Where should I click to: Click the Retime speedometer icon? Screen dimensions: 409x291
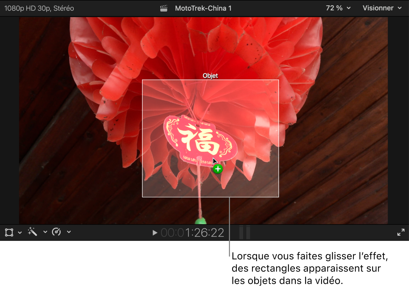57,232
